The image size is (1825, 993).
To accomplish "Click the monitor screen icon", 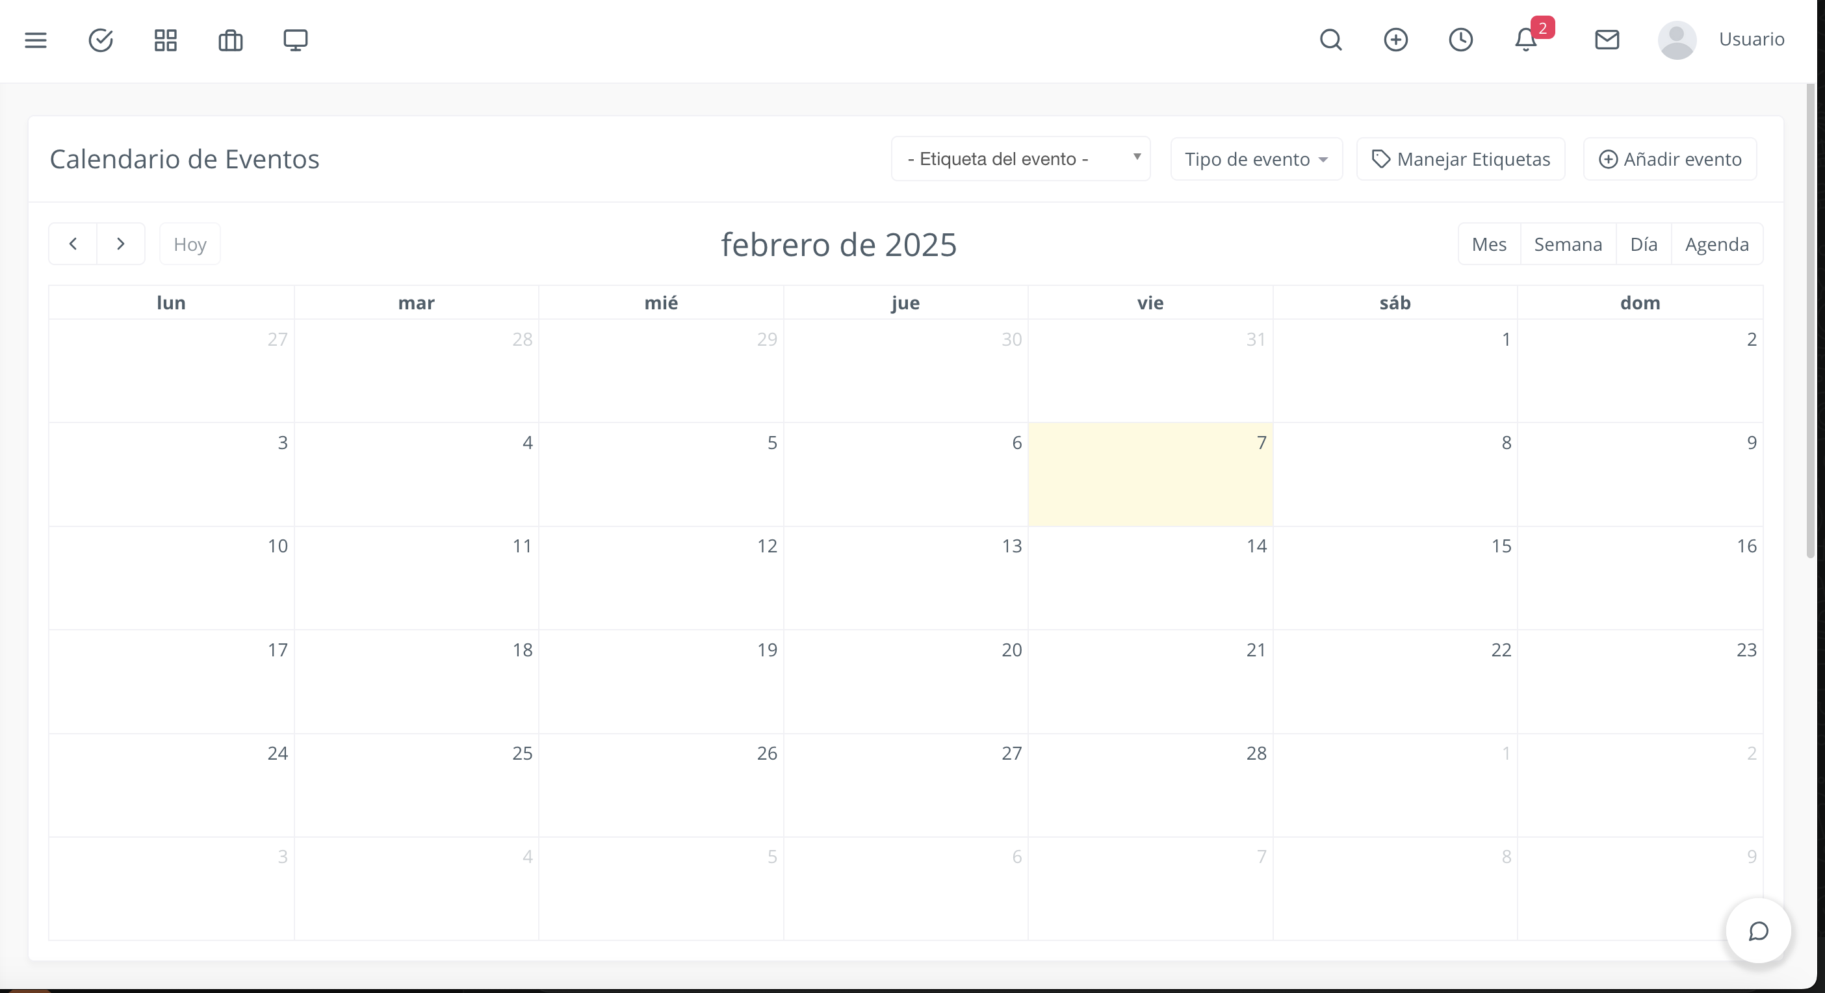I will pos(296,40).
